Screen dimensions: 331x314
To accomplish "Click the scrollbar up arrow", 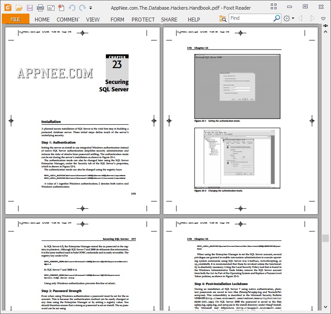I will point(325,32).
